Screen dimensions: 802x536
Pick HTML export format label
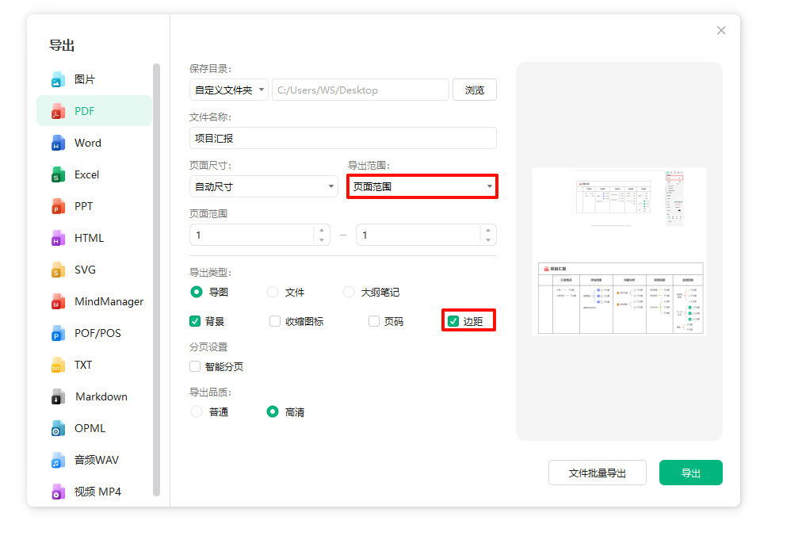pyautogui.click(x=89, y=238)
